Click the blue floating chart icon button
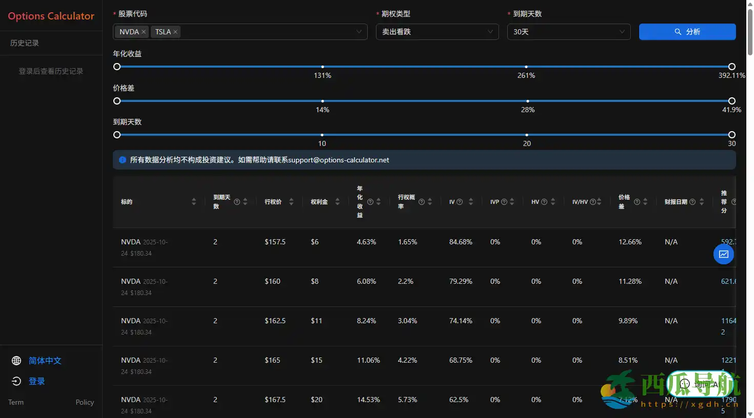 click(723, 254)
